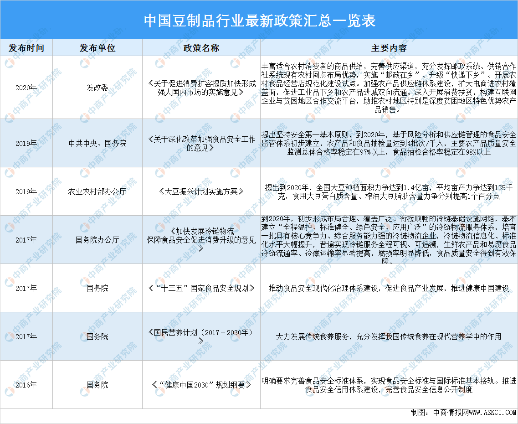This screenshot has width=518, height=424.
Task: Click 2017年 in the “十三五”国家食品安全规划 row
Action: tap(26, 288)
